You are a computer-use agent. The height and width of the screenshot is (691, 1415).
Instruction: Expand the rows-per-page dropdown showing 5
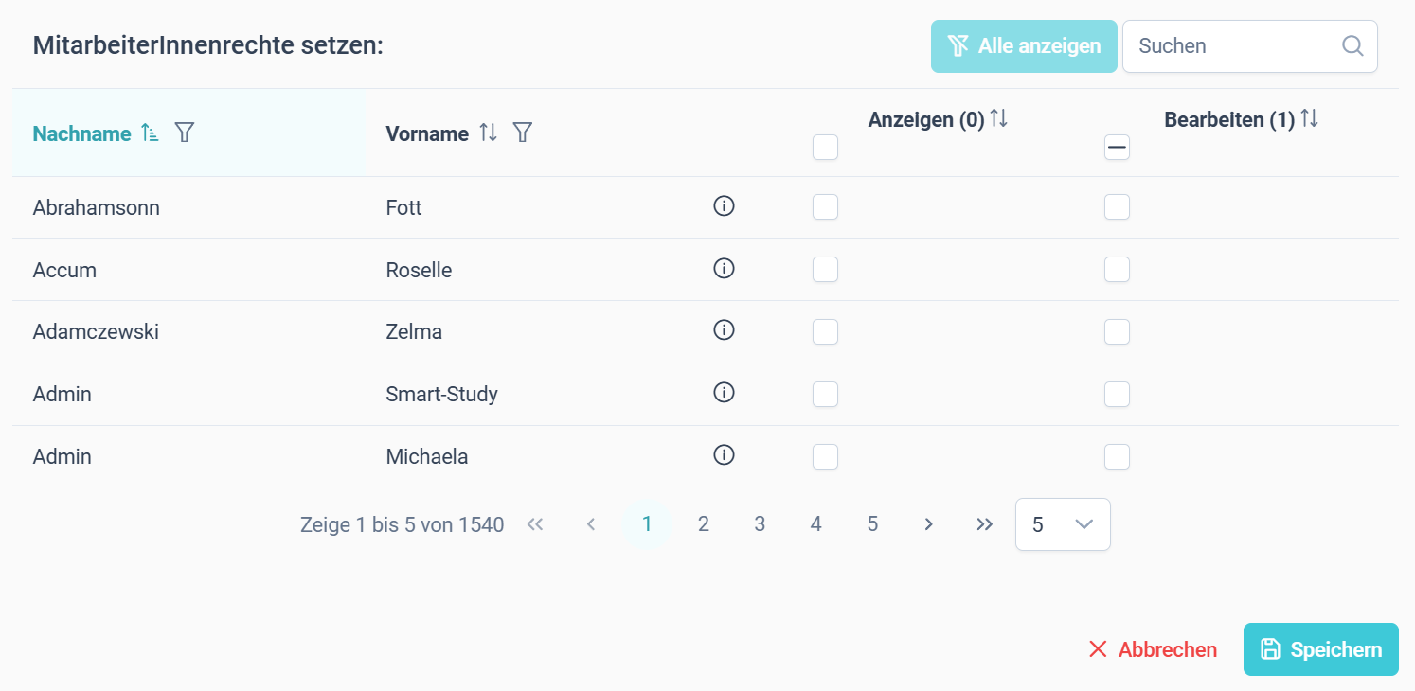(x=1063, y=524)
